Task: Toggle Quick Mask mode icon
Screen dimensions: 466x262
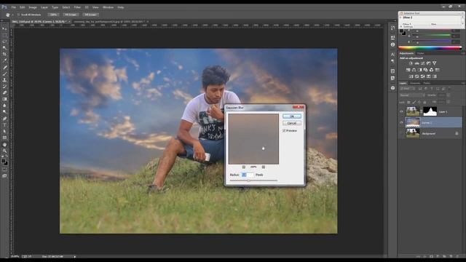Action: pyautogui.click(x=4, y=170)
